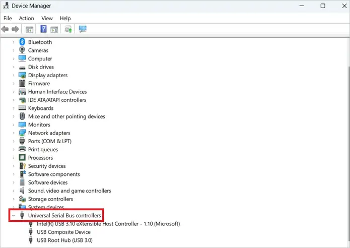Click the Device Manager title bar icon
This screenshot has height=248, width=350.
pyautogui.click(x=6, y=6)
